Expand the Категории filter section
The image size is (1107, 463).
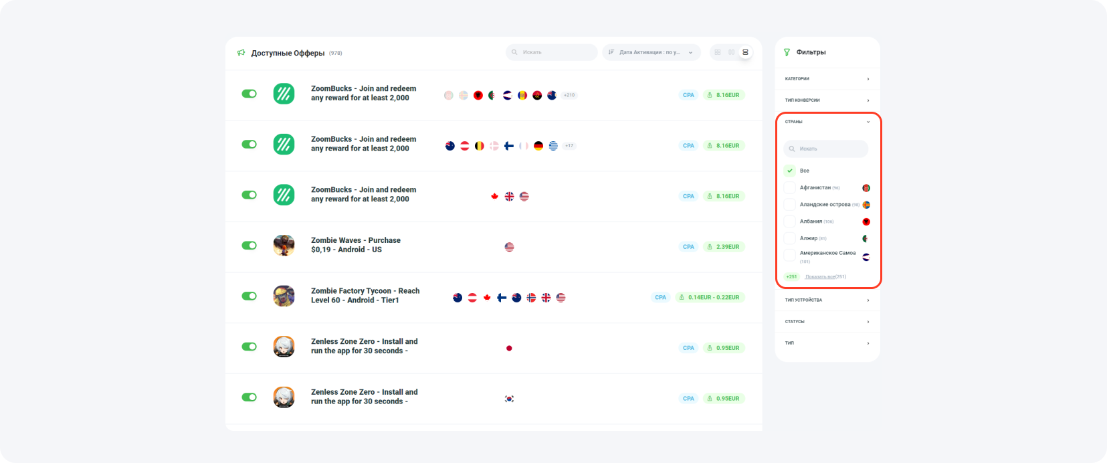click(x=827, y=79)
